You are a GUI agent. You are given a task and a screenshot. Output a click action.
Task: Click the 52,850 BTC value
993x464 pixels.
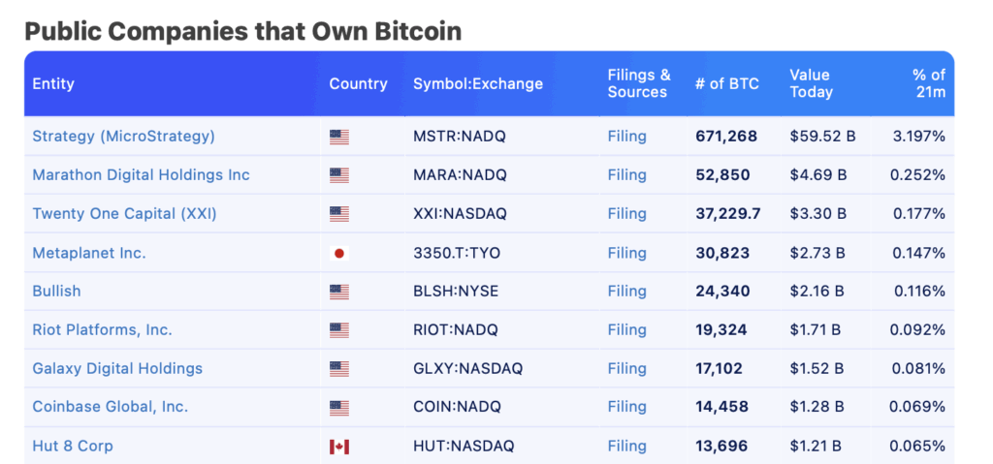(722, 174)
